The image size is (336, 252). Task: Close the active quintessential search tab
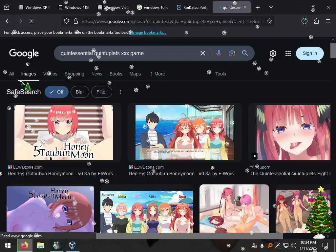(245, 7)
